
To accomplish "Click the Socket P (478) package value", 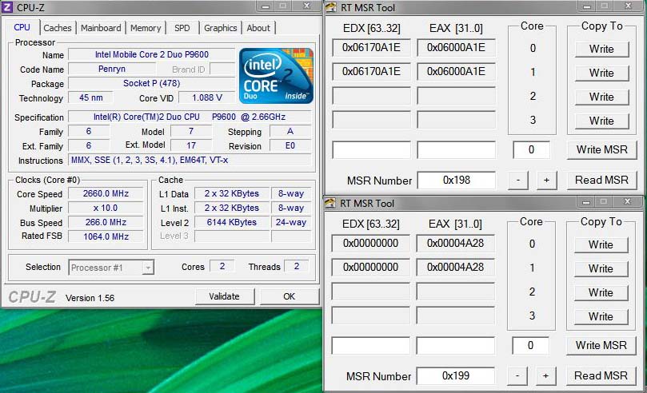I will (151, 83).
